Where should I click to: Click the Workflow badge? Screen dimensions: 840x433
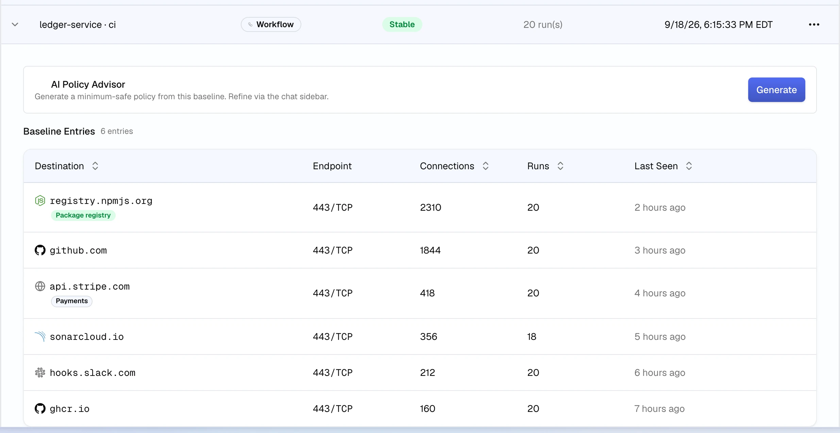tap(271, 24)
